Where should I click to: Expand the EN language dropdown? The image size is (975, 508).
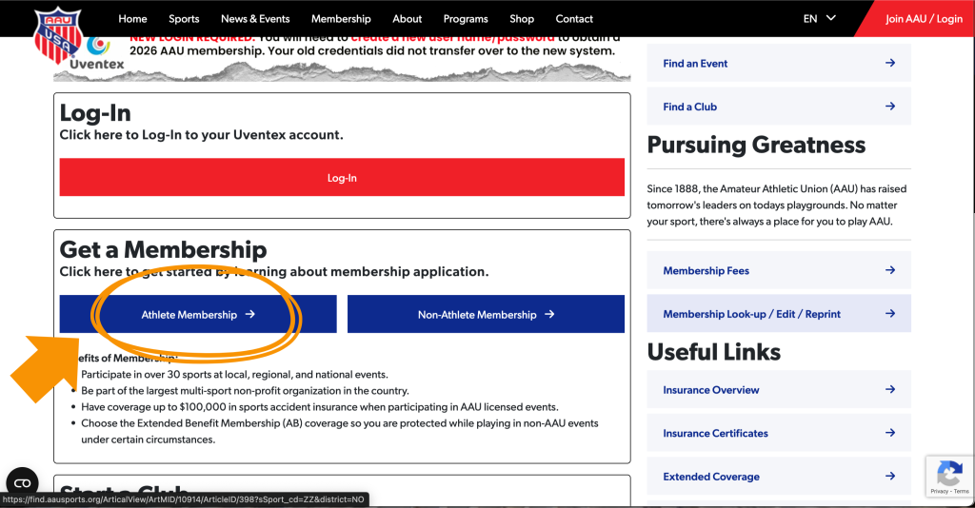(819, 18)
